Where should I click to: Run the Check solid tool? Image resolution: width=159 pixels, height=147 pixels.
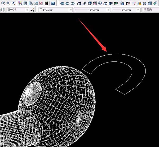click(155, 3)
